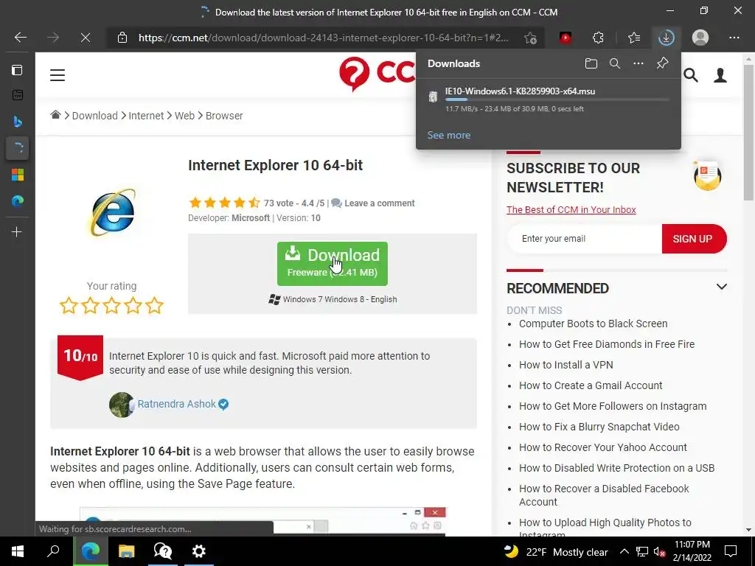755x566 pixels.
Task: Open Internet breadcrumb link
Action: (x=146, y=116)
